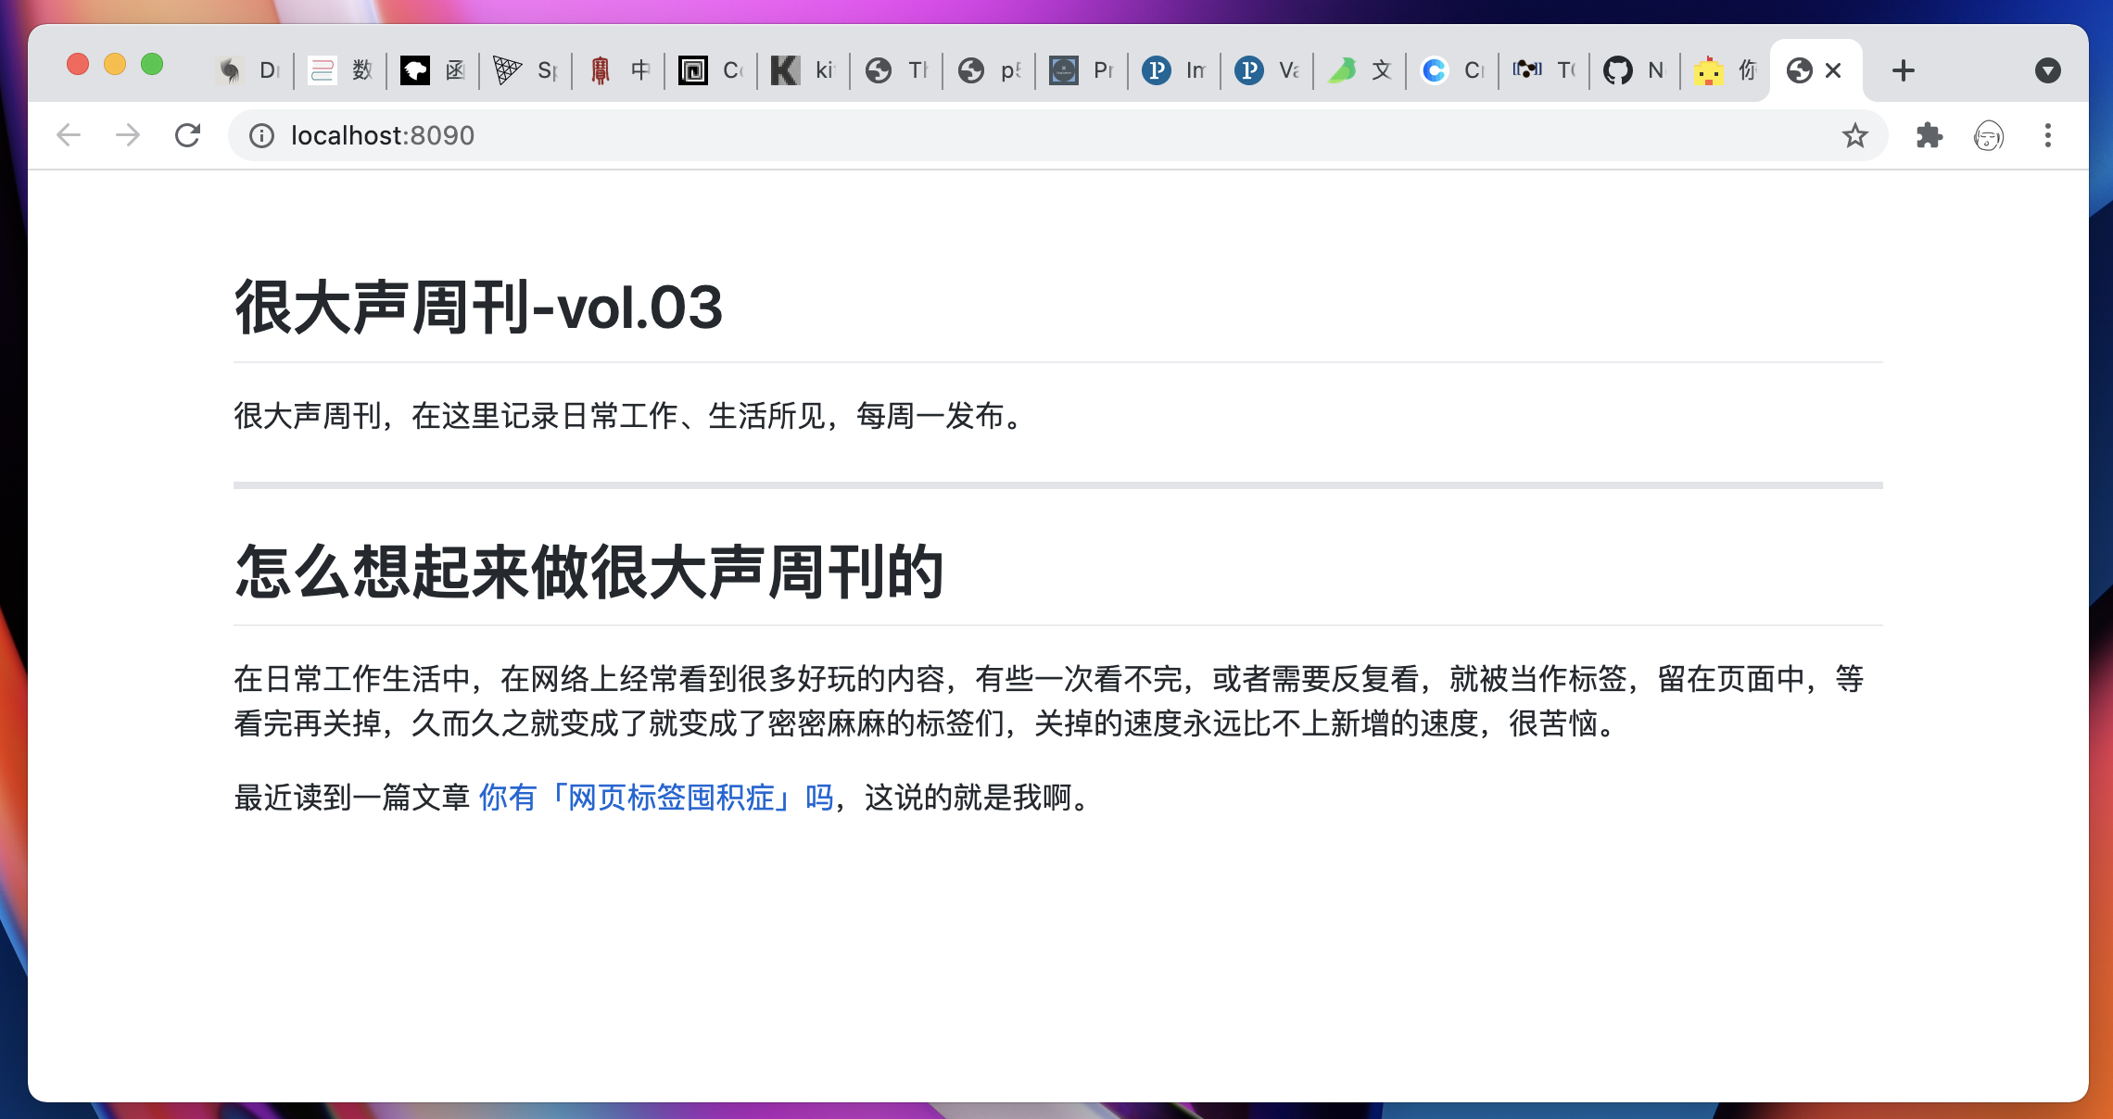Open the tab labeled To
2113x1119 pixels.
(1545, 70)
